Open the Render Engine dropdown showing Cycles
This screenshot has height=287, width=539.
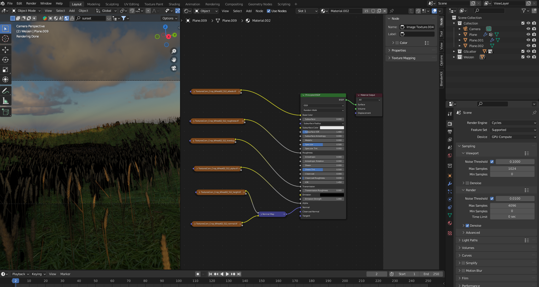(513, 123)
